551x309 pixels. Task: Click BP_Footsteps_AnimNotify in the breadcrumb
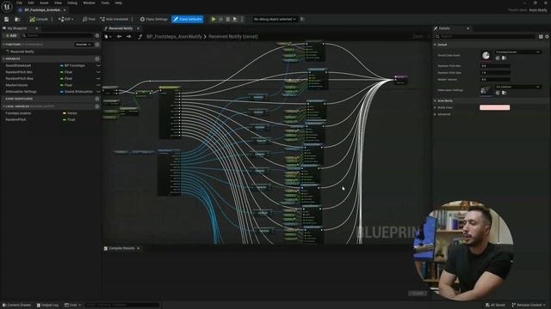tap(174, 36)
